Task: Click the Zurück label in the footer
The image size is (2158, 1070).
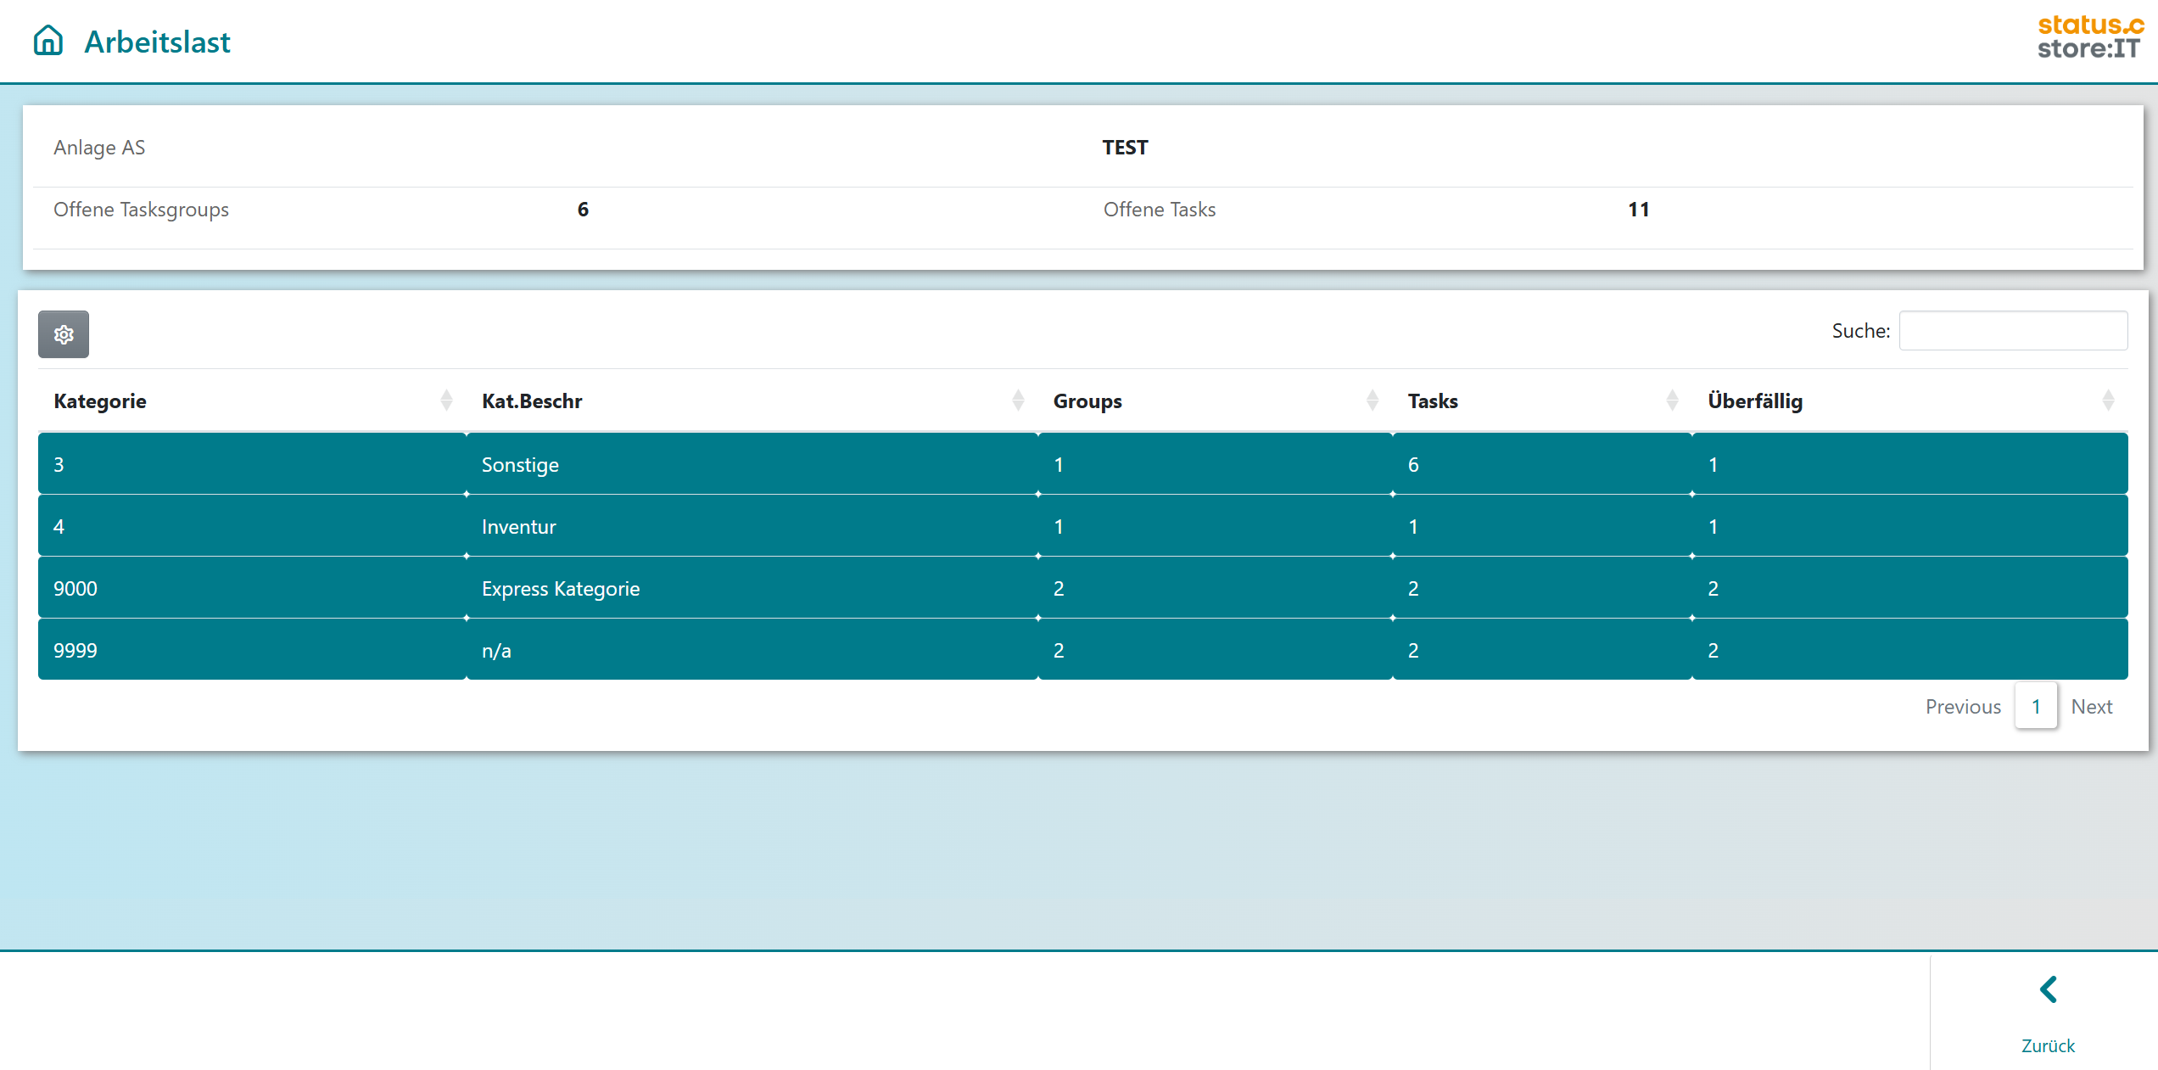Action: (2048, 1045)
